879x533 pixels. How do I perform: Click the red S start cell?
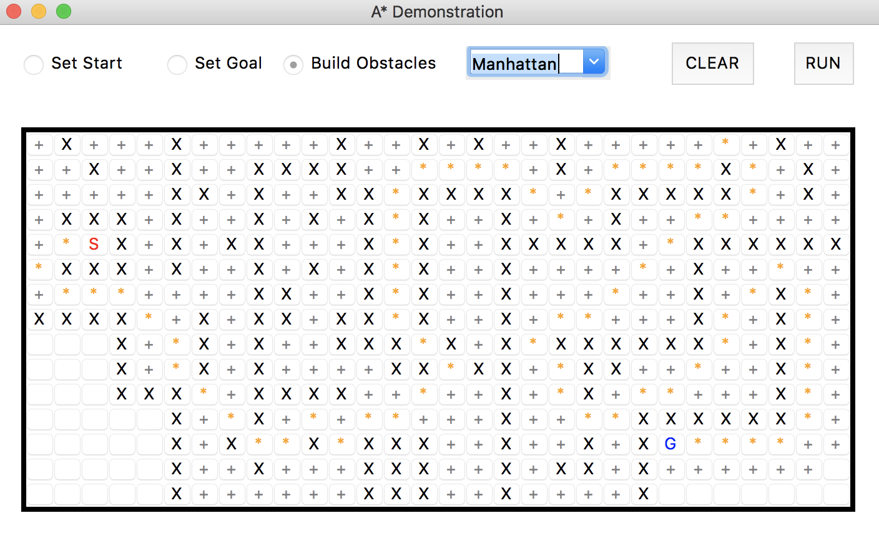[94, 244]
